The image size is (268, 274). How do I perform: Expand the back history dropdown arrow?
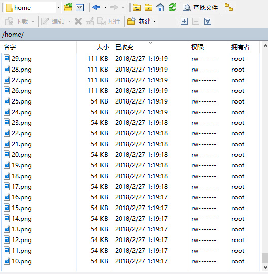click(x=105, y=7)
